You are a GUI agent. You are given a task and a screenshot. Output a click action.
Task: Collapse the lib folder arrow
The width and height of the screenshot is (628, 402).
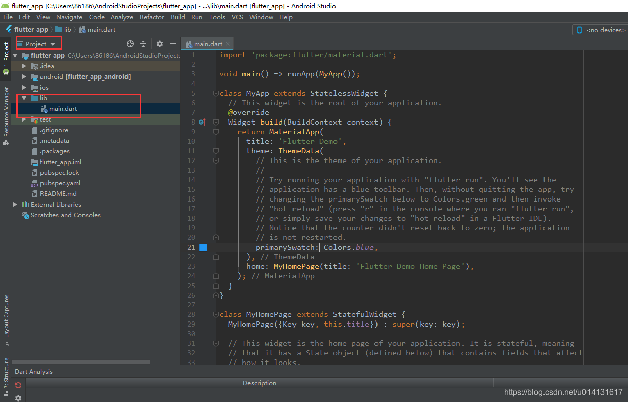click(24, 98)
